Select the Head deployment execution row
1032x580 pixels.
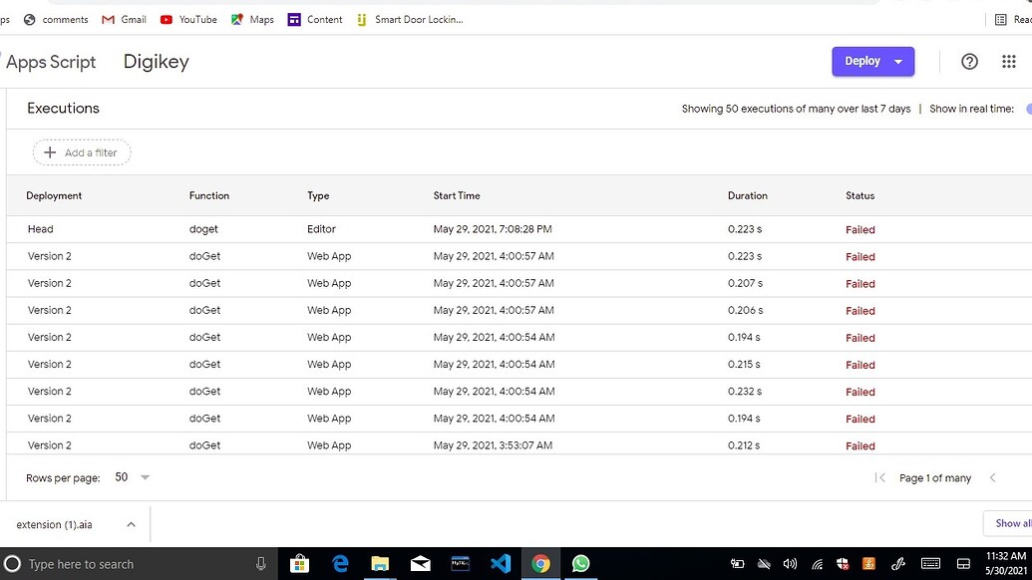click(519, 229)
